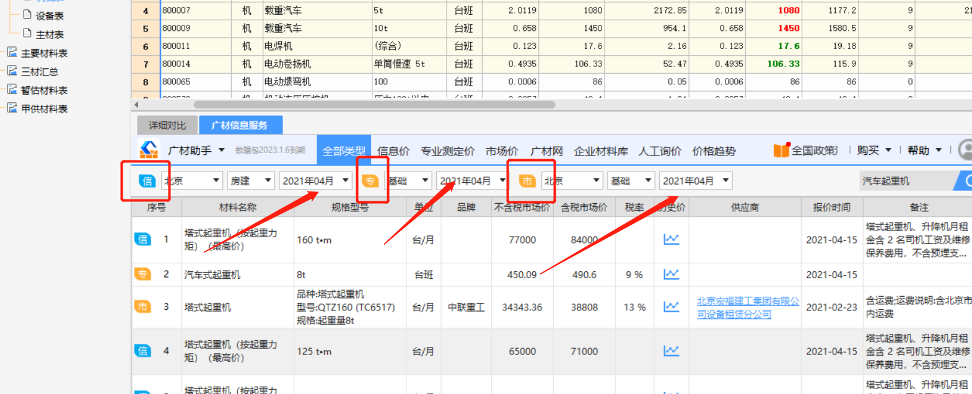The image size is (972, 394).
Task: Open 2021年04月 dropdown for 专业测定价
Action: 472,181
